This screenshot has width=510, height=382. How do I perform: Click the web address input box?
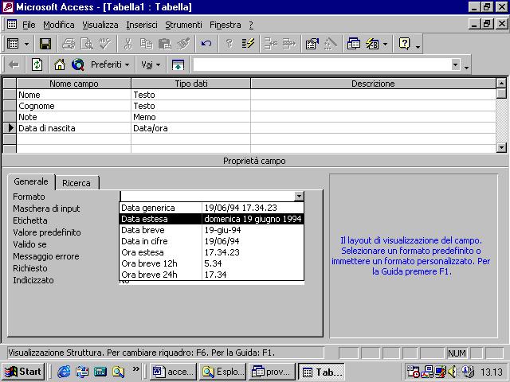322,64
